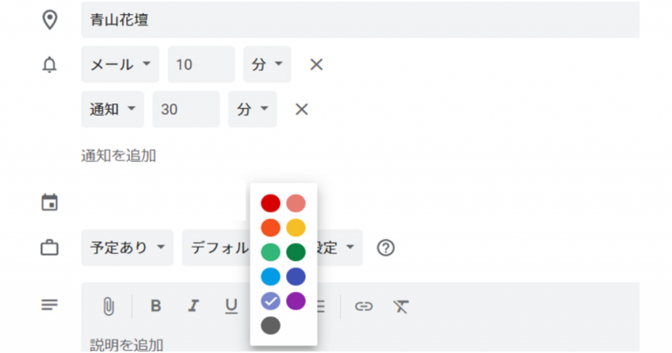The image size is (672, 353).
Task: Remove the 10 minute email notification
Action: (x=316, y=64)
